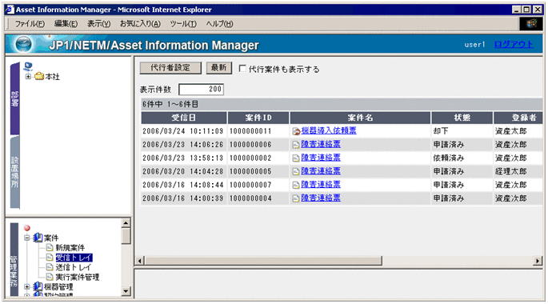The height and width of the screenshot is (304, 548).
Task: Expand the 本社 tree node
Action: coord(28,76)
